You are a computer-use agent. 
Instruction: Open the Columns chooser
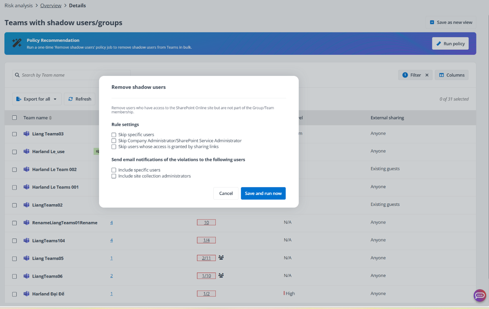451,75
